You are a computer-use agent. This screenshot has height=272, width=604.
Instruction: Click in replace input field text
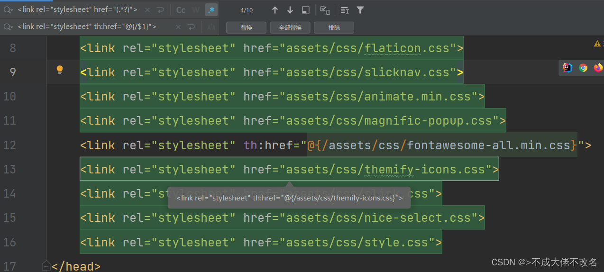(87, 27)
